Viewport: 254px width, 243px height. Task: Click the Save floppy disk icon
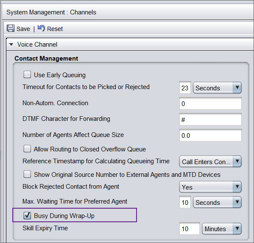tap(11, 28)
